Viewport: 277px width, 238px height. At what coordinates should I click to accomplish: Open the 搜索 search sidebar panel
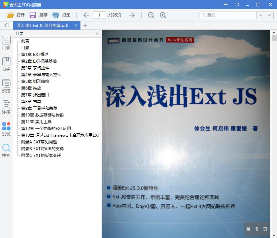click(x=6, y=150)
